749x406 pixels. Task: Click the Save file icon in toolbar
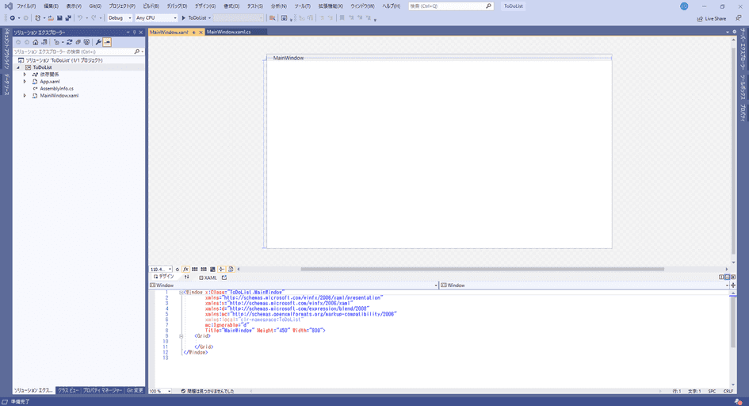tap(59, 18)
